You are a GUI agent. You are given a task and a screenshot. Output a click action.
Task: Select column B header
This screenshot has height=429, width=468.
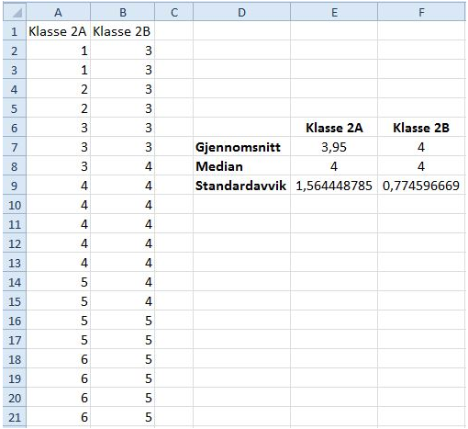pyautogui.click(x=123, y=12)
